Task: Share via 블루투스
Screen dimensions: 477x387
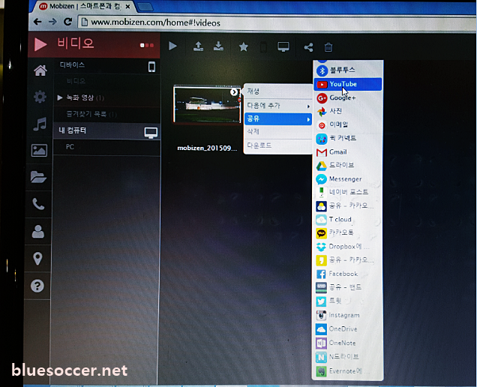Action: click(x=348, y=70)
